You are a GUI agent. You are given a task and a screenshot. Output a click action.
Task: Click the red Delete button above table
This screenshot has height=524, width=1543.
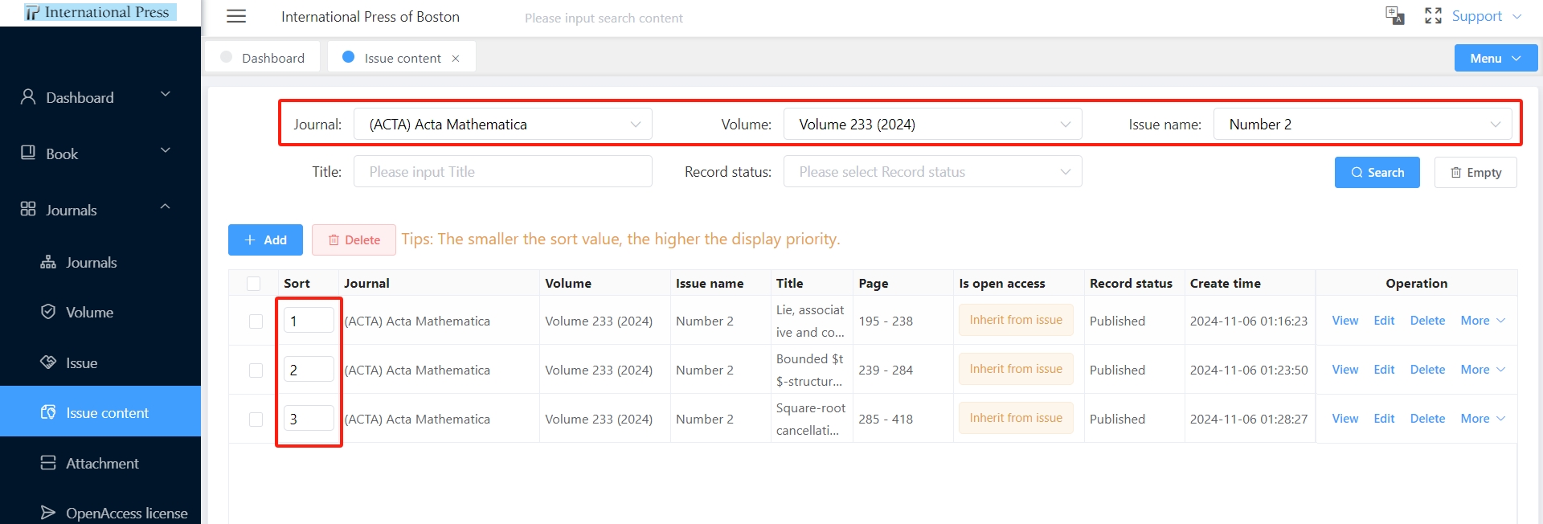(x=354, y=239)
